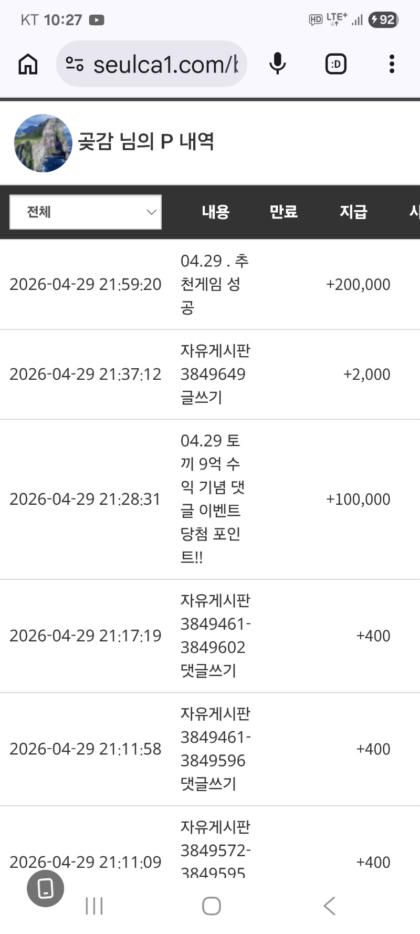Tap the browser home icon
The height and width of the screenshot is (934, 420).
click(28, 64)
